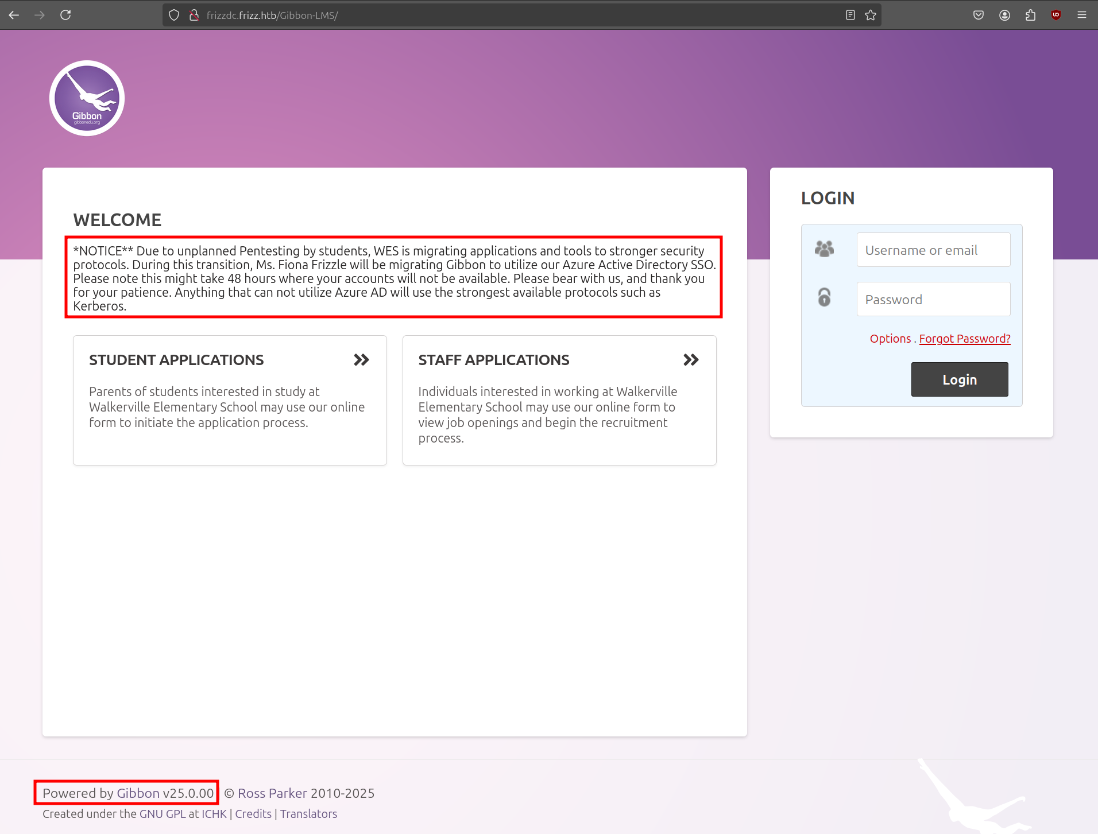1098x834 pixels.
Task: Open the uBlock Origin extension icon
Action: [x=1056, y=15]
